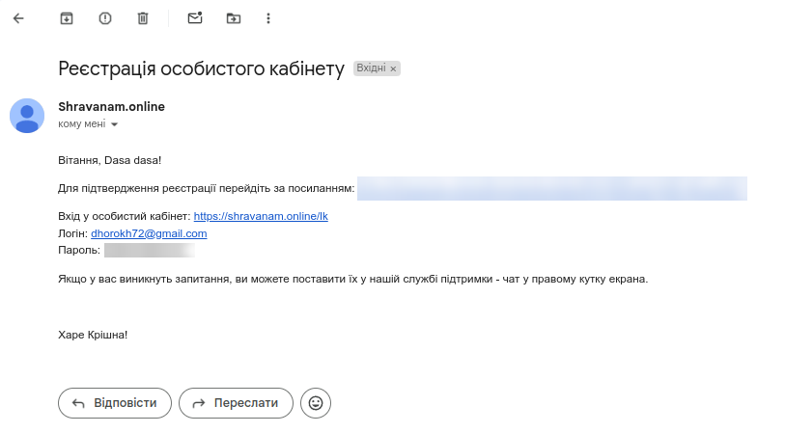
Task: Open the shravanam.online/lk link
Action: point(261,216)
